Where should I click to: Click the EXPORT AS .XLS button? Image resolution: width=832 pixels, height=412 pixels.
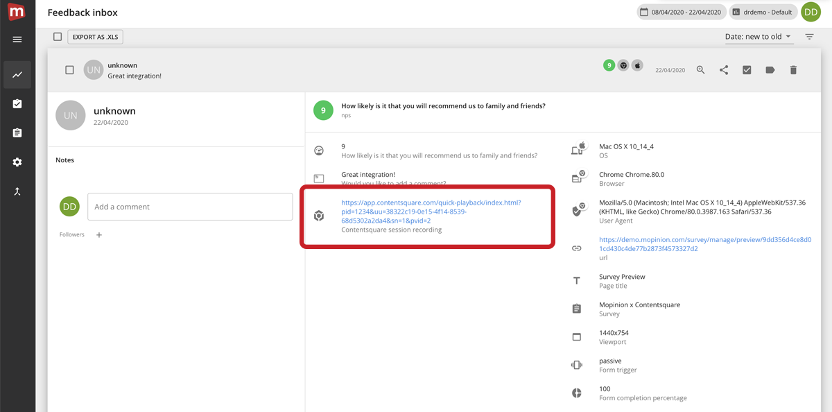point(95,37)
